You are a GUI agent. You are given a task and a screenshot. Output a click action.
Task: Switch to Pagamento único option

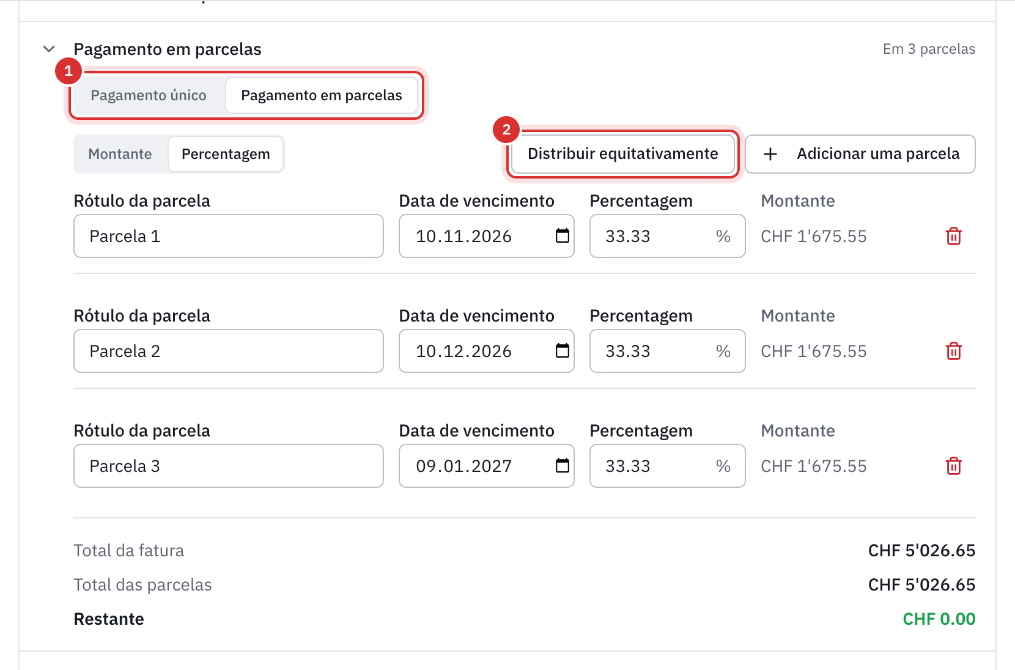149,95
